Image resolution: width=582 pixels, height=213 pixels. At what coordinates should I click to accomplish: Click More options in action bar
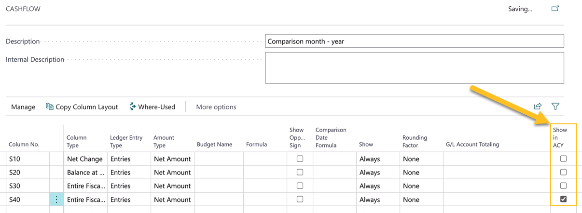point(216,107)
